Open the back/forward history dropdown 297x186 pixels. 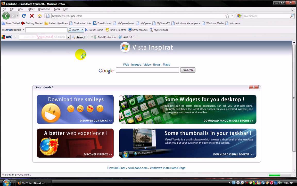[x=18, y=16]
